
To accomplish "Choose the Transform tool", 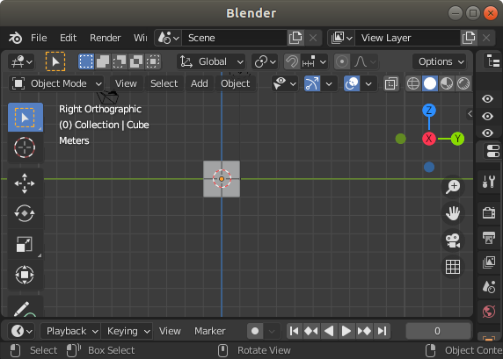I will click(25, 275).
